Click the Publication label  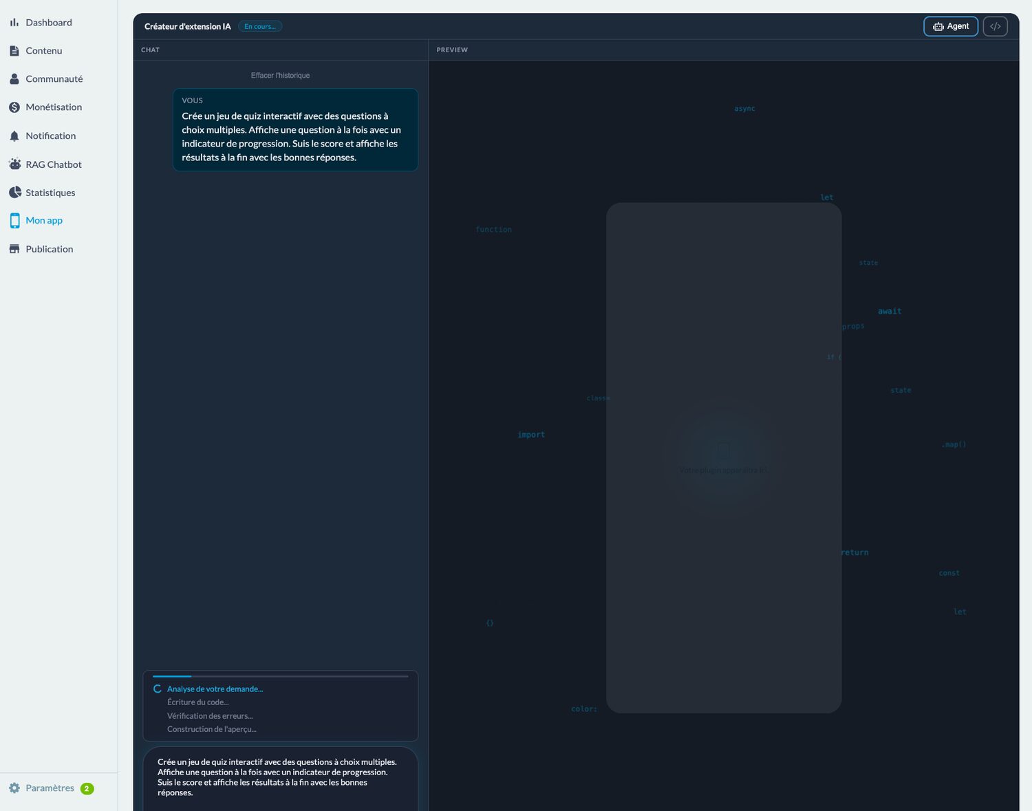50,249
